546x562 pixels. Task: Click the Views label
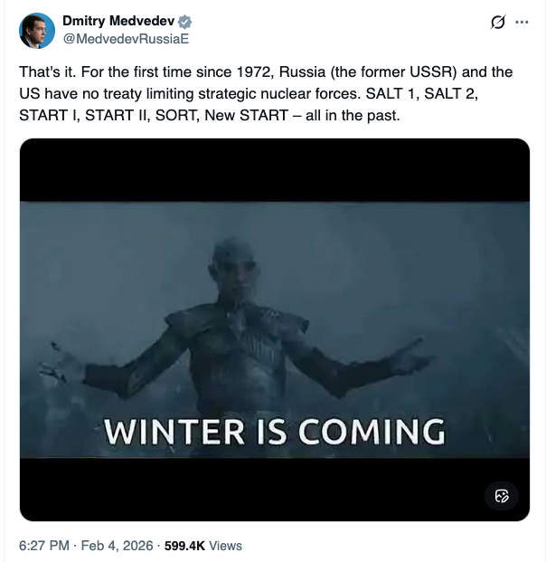click(226, 546)
